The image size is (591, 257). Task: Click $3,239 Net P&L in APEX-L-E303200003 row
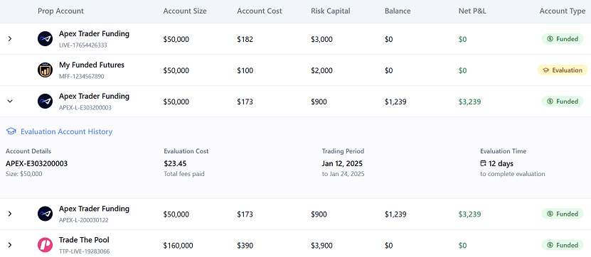469,102
